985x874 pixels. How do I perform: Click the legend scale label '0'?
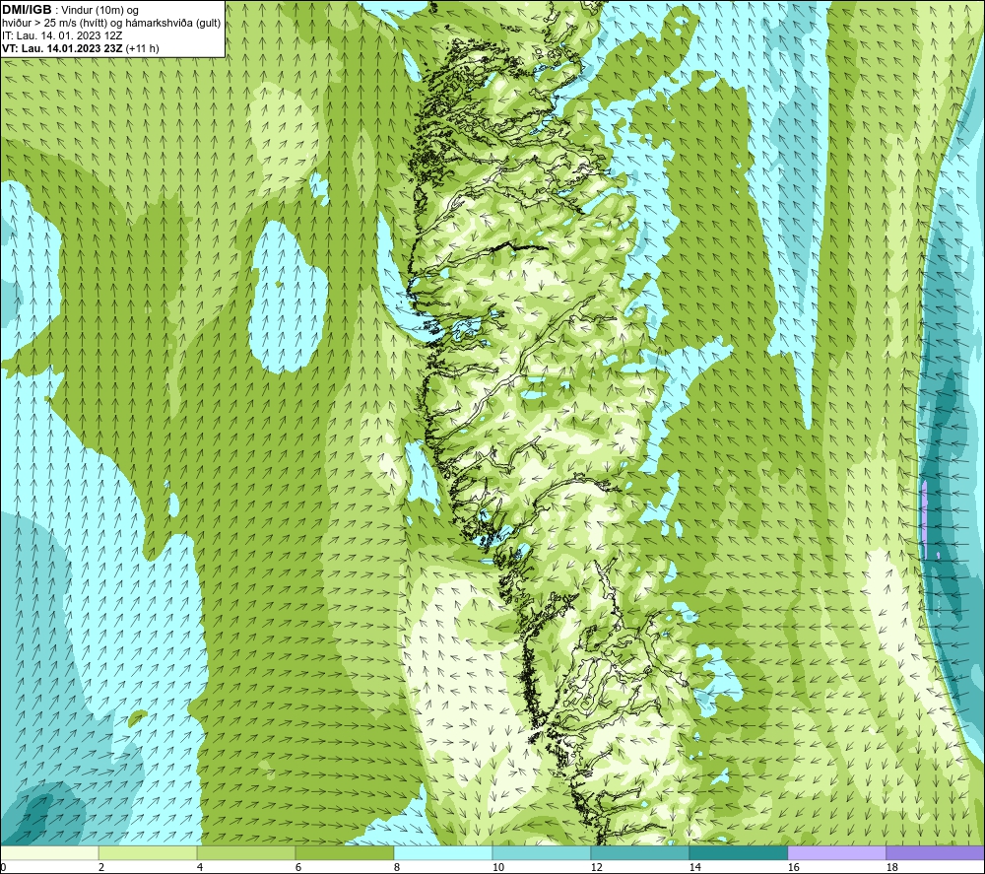[x=4, y=868]
